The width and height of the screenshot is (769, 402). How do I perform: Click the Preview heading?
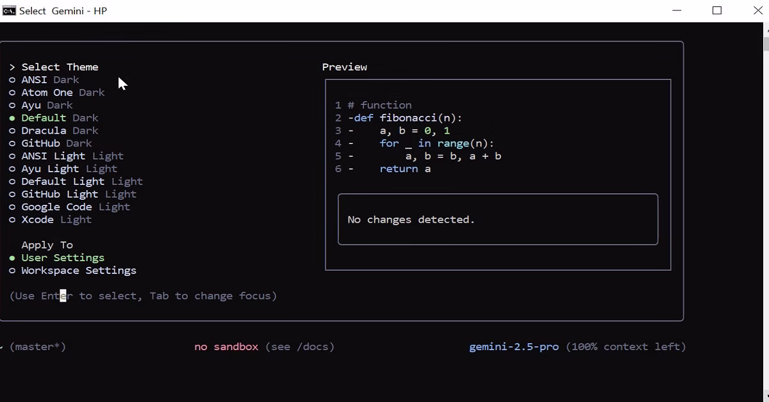[345, 67]
